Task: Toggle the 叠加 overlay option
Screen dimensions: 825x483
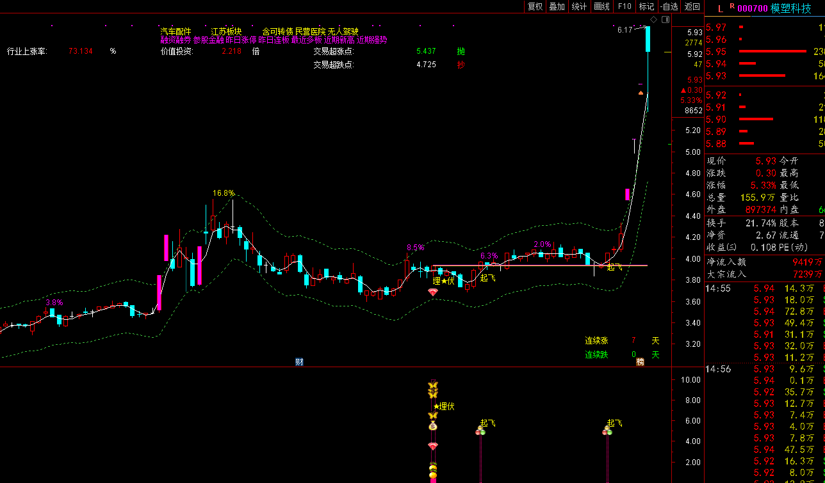Action: tap(557, 6)
